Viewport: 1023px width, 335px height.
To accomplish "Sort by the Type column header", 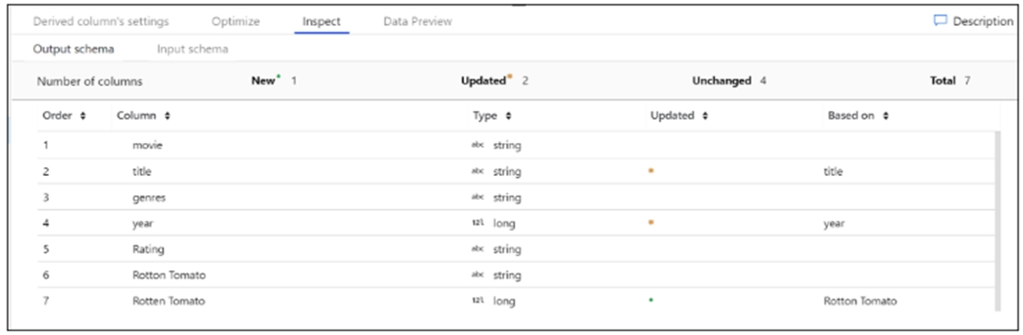I will (x=492, y=116).
